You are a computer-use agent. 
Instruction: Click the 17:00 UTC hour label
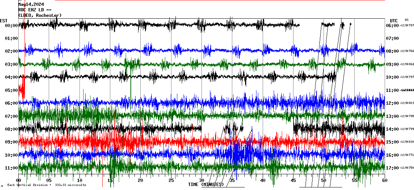[392, 168]
